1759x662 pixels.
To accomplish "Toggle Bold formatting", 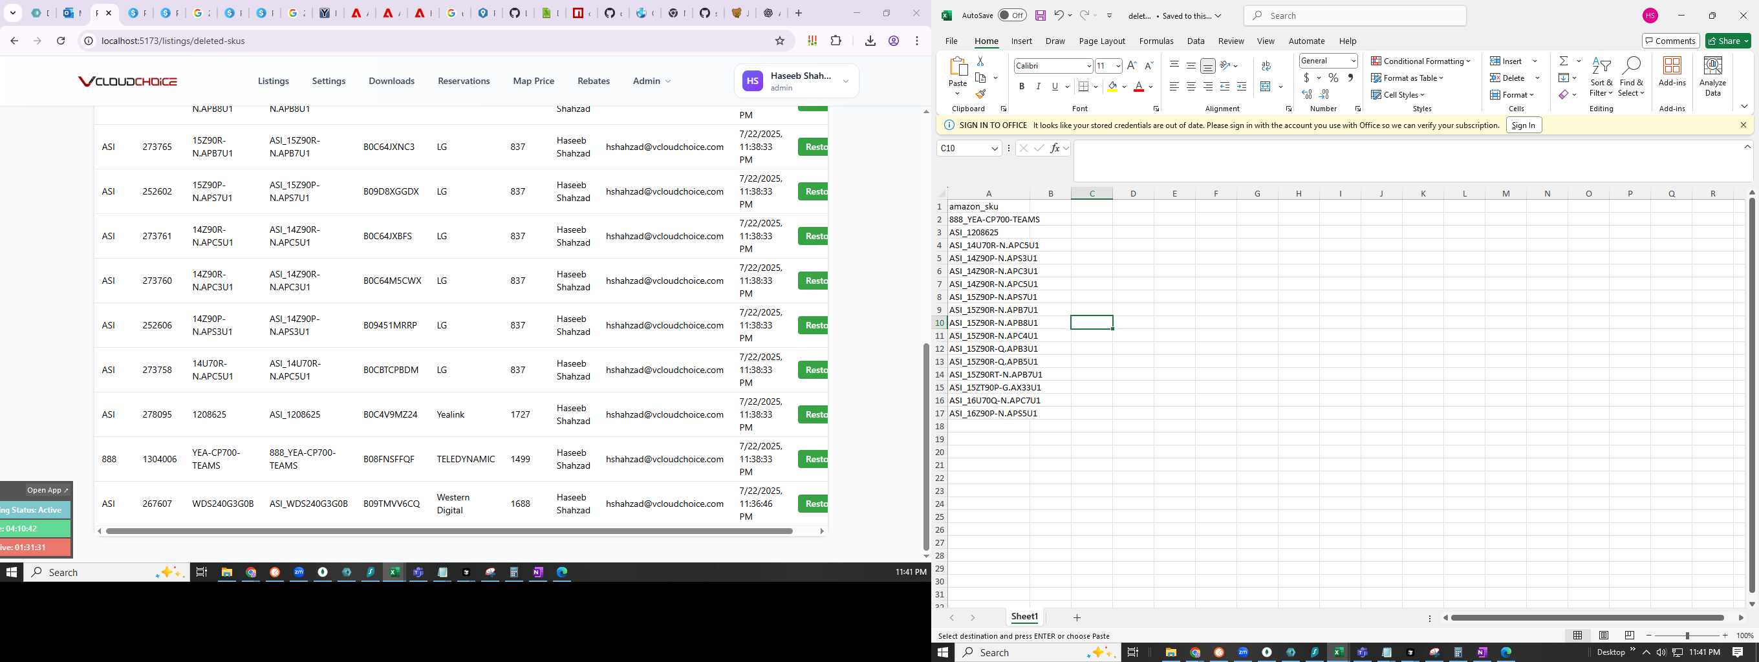I will (x=1022, y=87).
